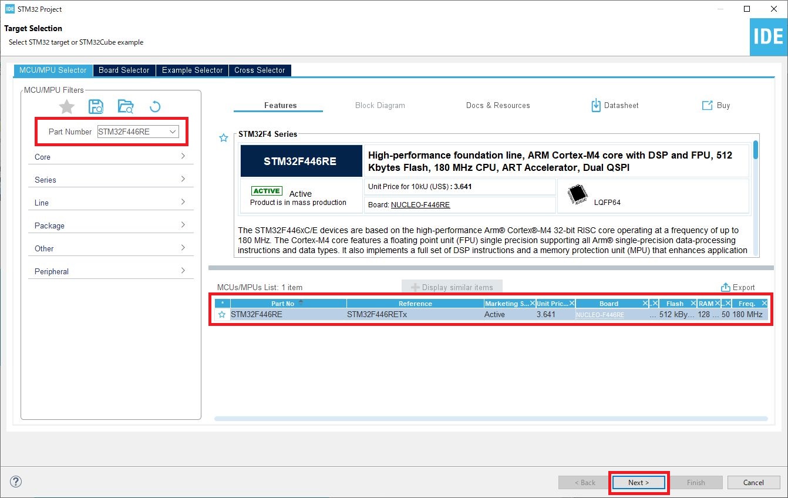Click the save search filter icon
This screenshot has width=788, height=498.
click(x=96, y=106)
